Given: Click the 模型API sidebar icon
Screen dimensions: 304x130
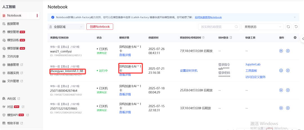Looking at the screenshot, I should click(x=4, y=115).
